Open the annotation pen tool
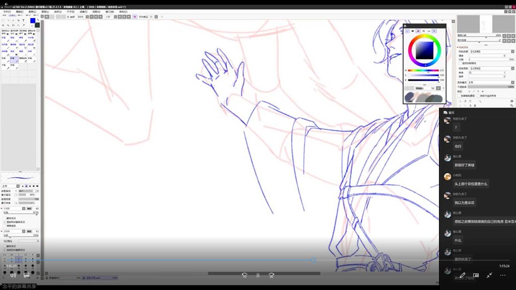The height and width of the screenshot is (290, 516). pos(463,275)
